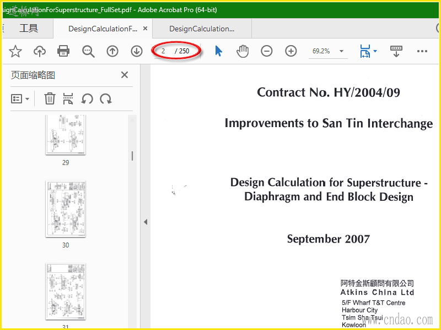The image size is (441, 330).
Task: Go to next page with down arrow
Action: (x=137, y=51)
